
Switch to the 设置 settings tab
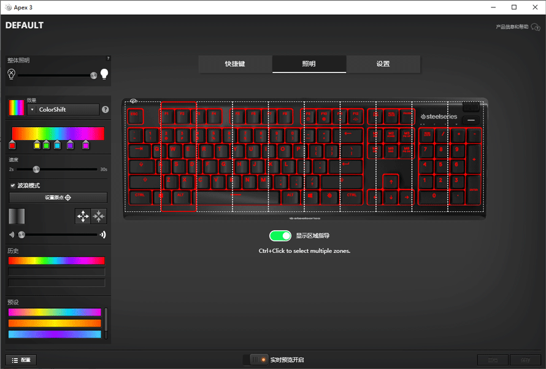click(383, 64)
